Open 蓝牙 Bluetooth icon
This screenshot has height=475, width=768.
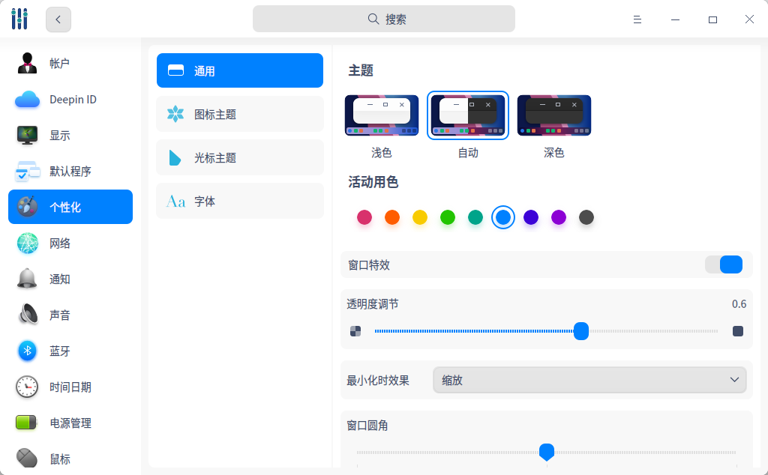click(27, 351)
